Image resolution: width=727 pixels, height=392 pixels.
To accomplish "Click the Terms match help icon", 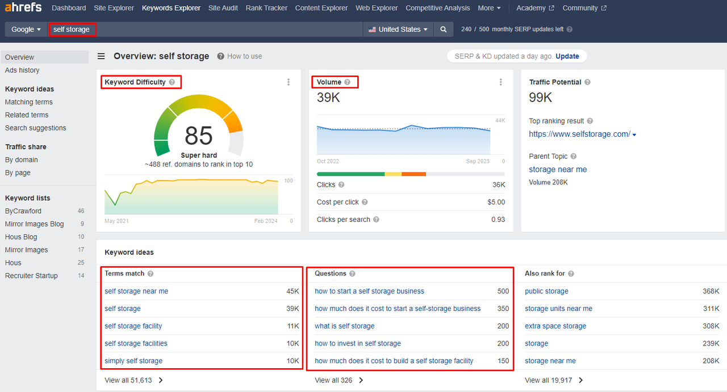I will [151, 273].
